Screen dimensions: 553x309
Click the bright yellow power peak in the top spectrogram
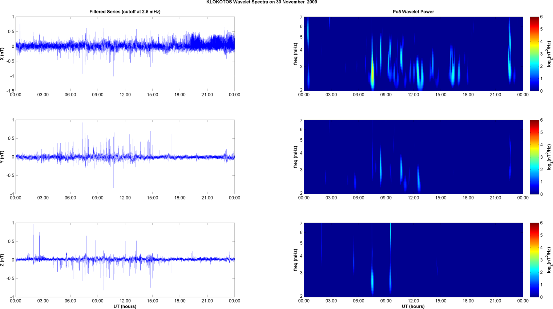coord(372,74)
